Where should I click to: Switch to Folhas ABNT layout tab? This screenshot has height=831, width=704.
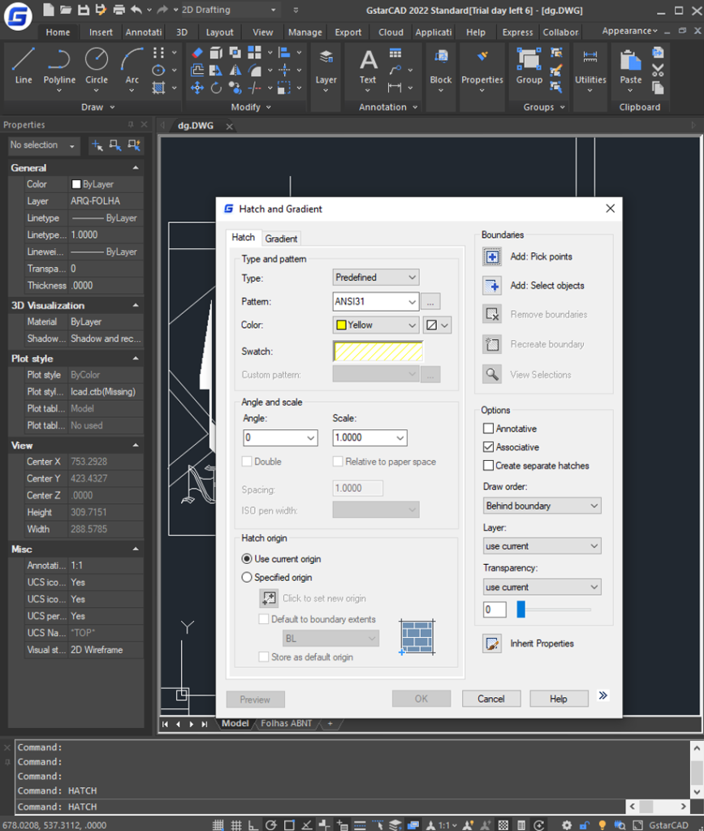tap(287, 723)
